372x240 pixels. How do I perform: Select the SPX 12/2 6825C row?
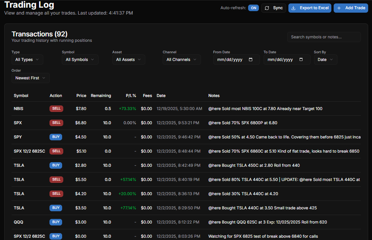pos(153,151)
